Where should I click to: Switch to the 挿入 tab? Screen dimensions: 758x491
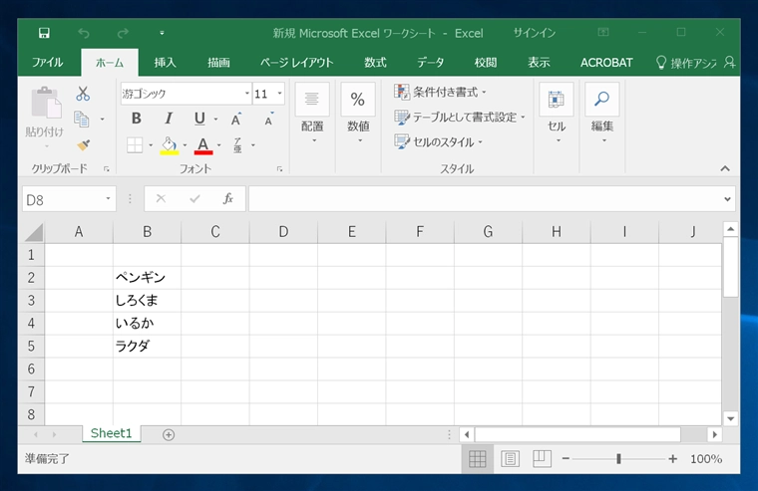[165, 63]
